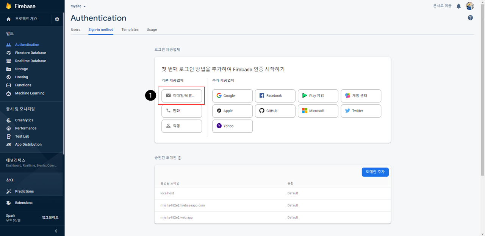This screenshot has width=485, height=236.
Task: Switch to the Users tab
Action: click(x=75, y=29)
